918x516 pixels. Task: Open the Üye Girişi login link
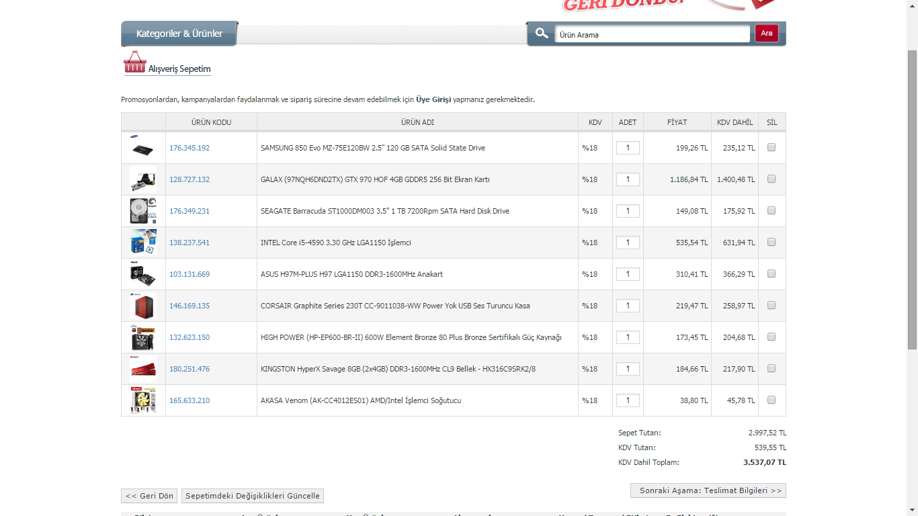[x=433, y=99]
